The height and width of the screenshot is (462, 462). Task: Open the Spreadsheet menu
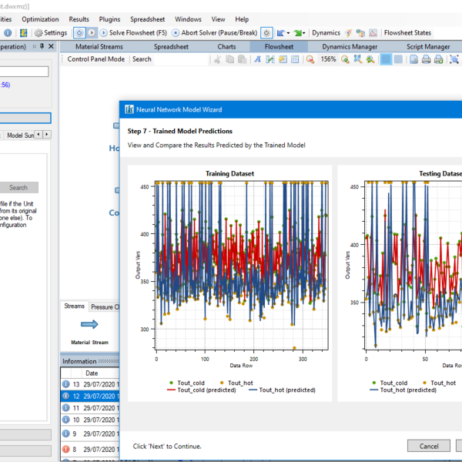coord(147,19)
